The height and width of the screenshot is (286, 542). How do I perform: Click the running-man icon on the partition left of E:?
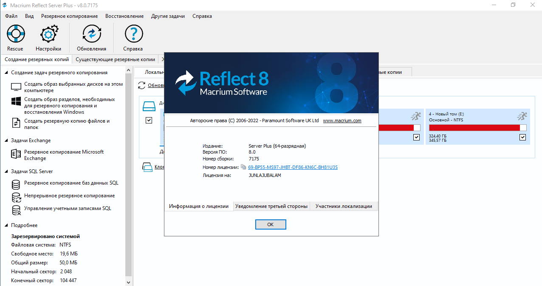point(416,116)
